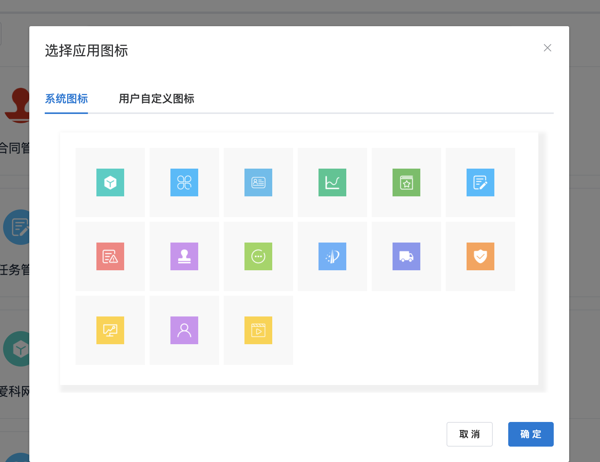Select the red document warning icon
Image resolution: width=600 pixels, height=462 pixels.
110,256
